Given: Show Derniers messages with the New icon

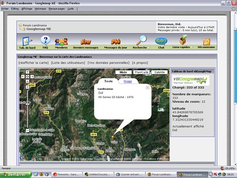Looking at the screenshot, I should (x=86, y=42).
